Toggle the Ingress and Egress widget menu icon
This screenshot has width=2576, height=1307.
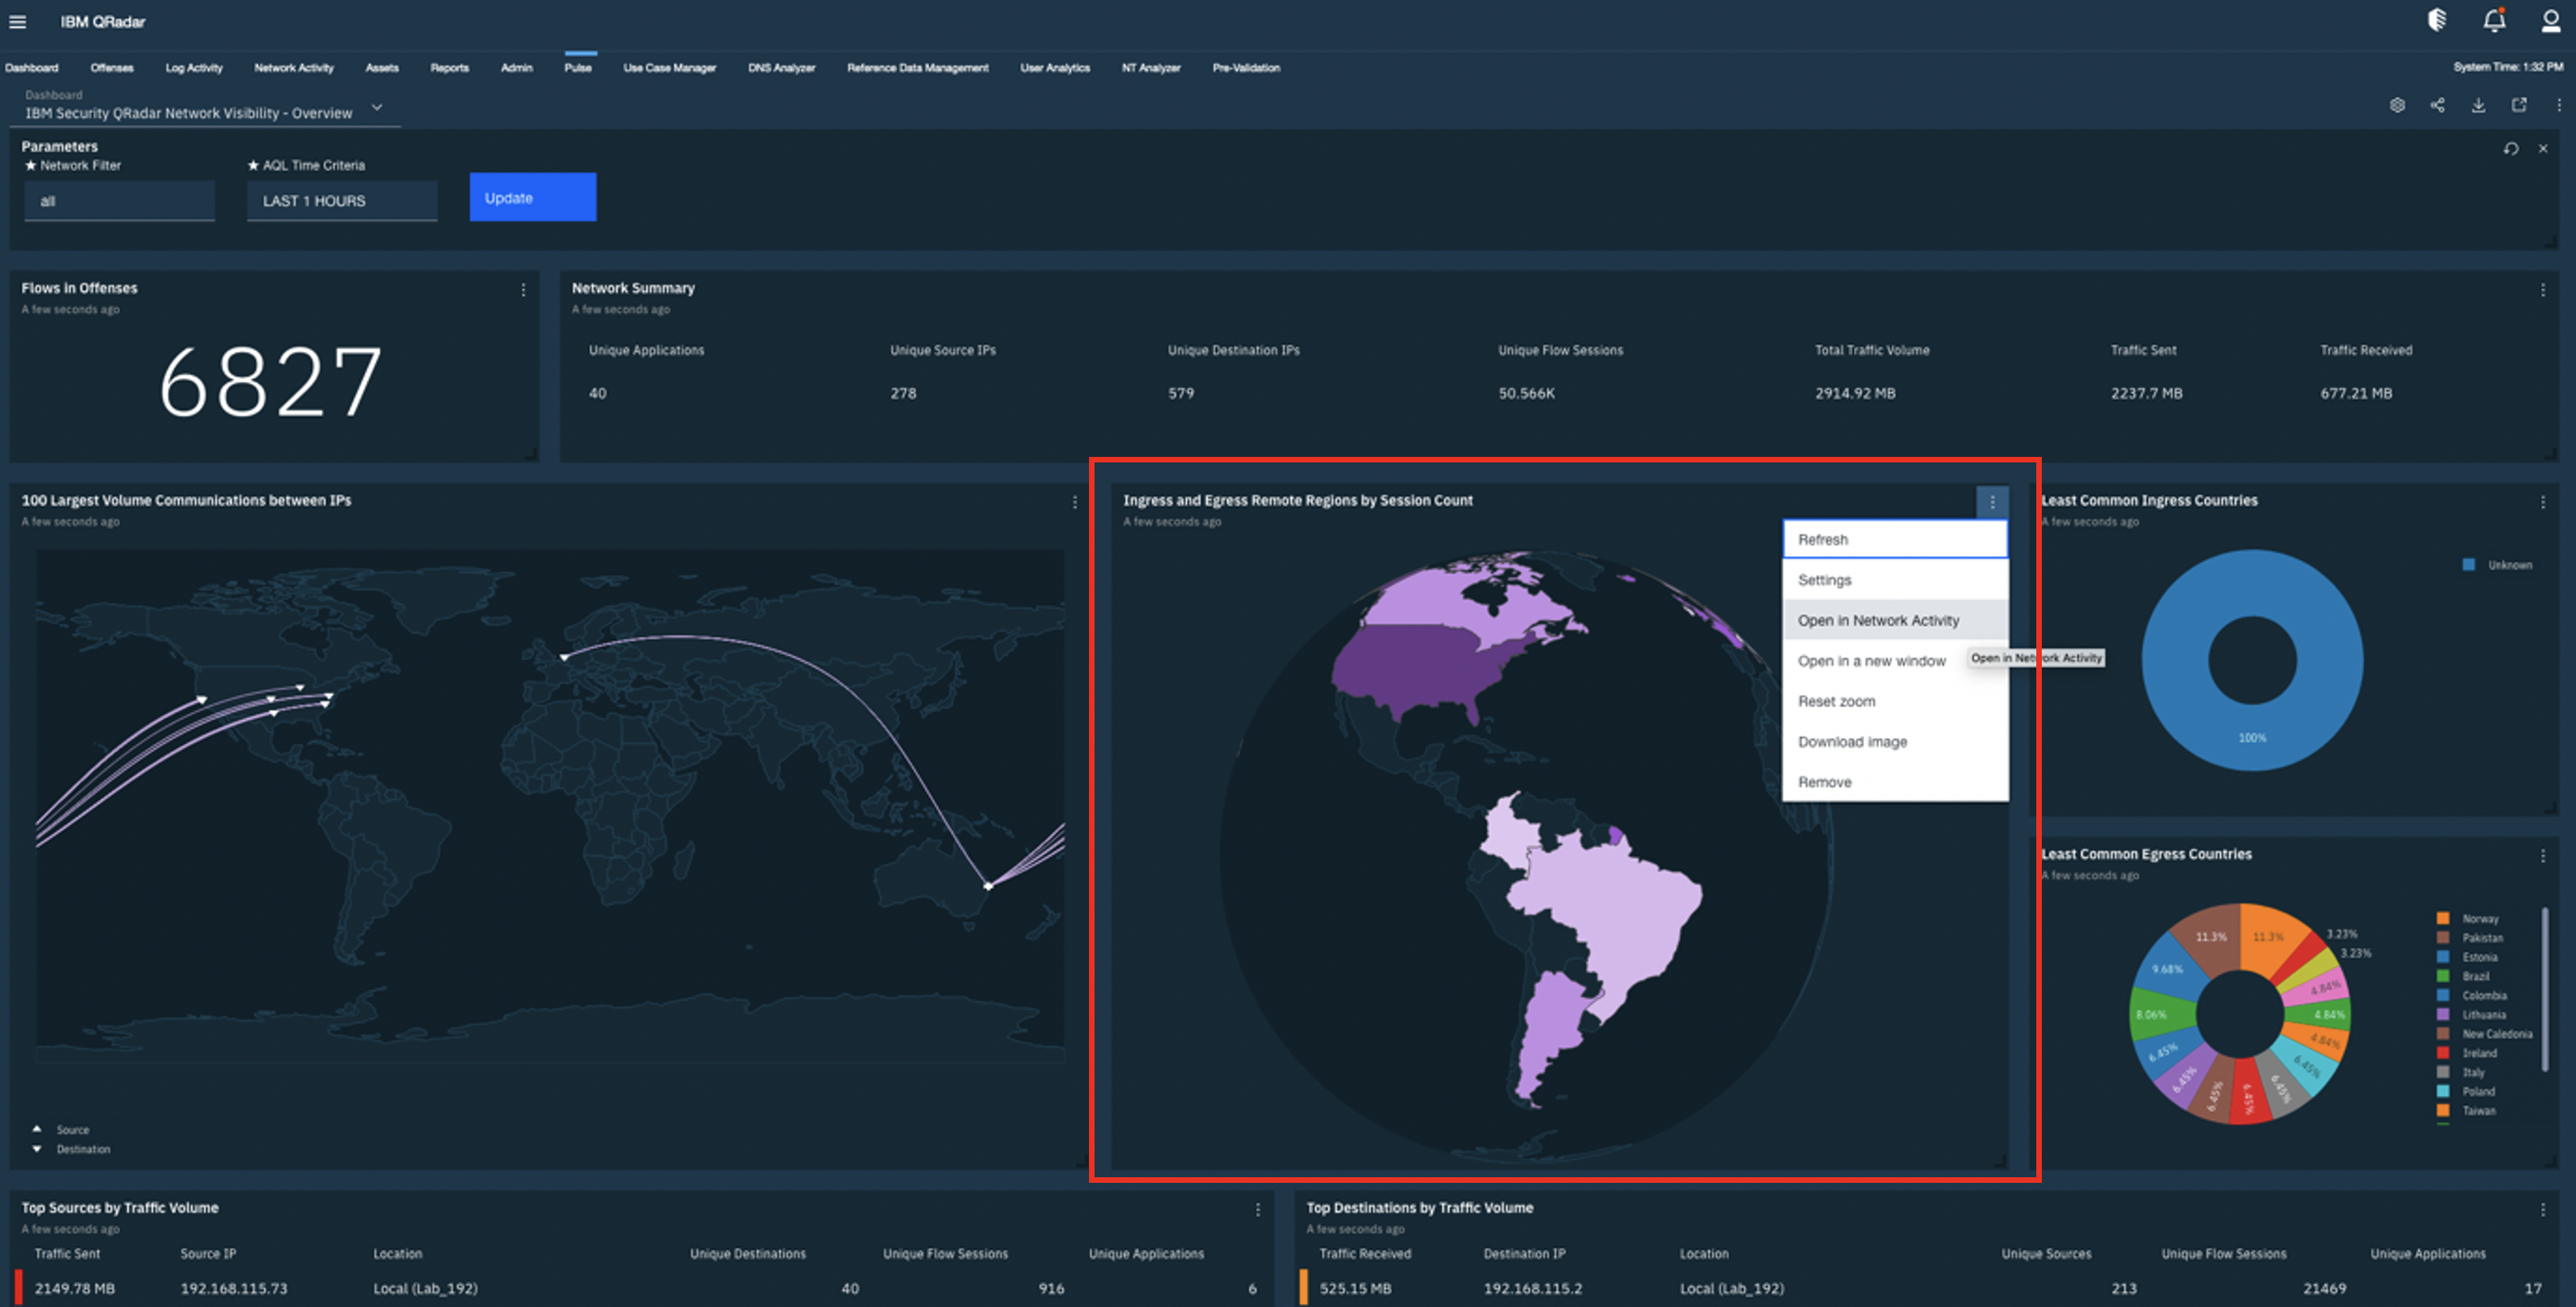pos(1992,502)
